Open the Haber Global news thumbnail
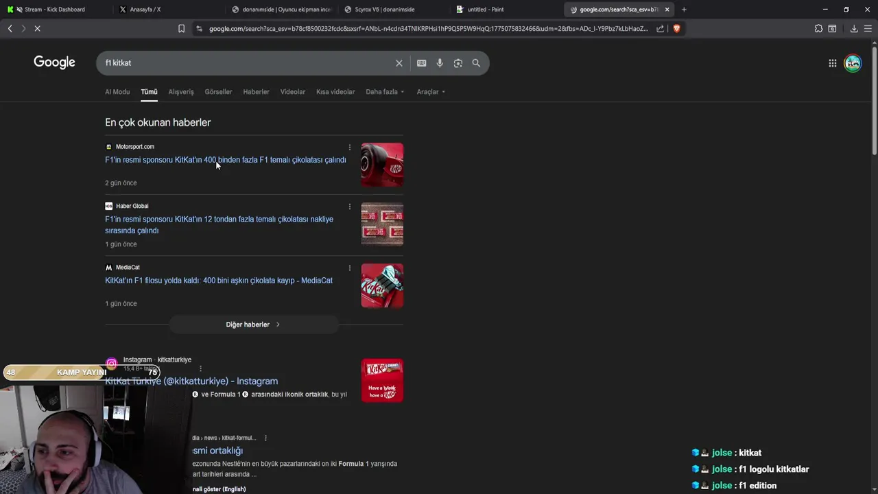The width and height of the screenshot is (878, 494). (x=382, y=224)
